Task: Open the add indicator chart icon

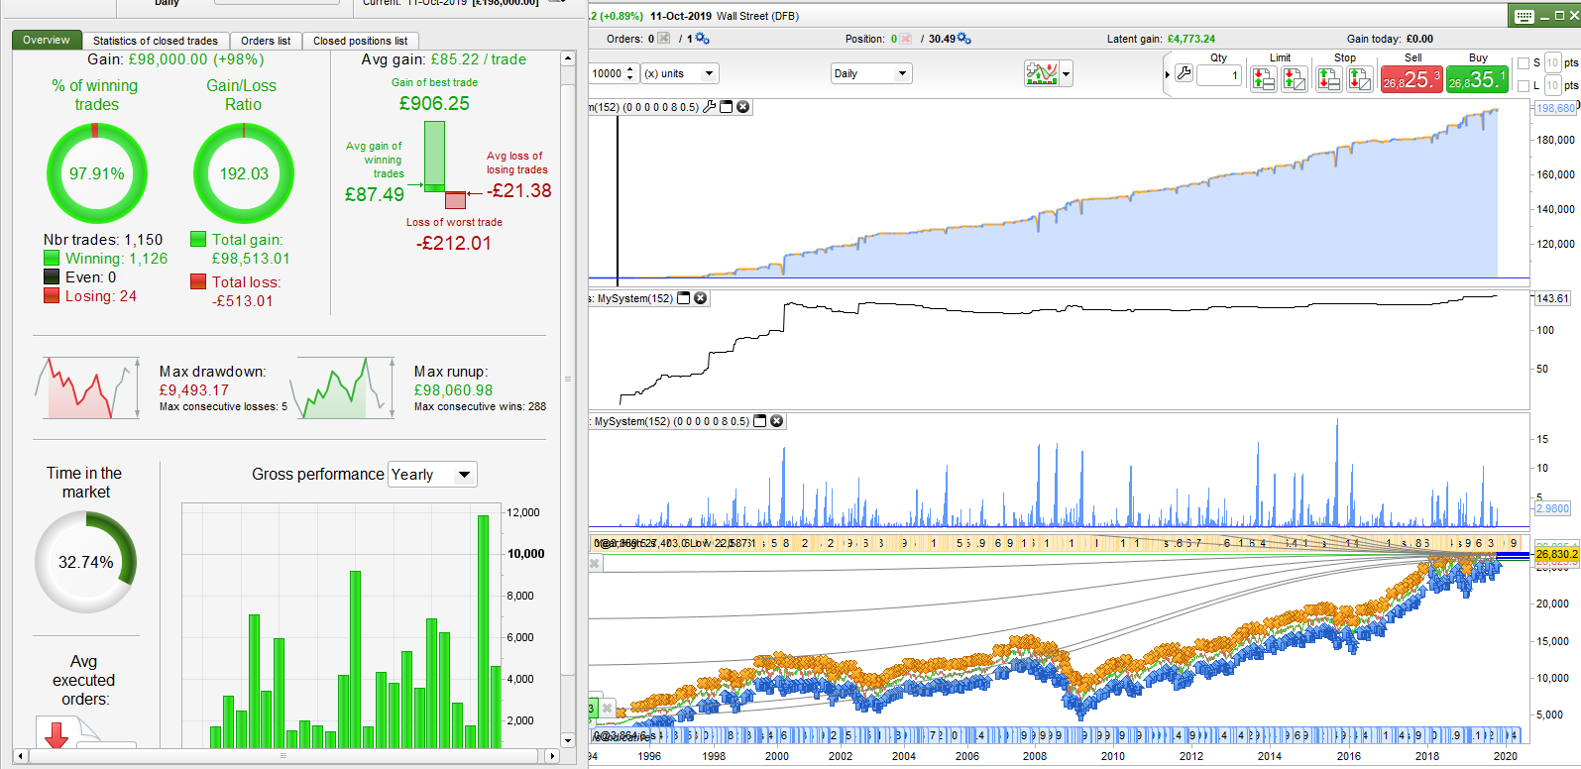Action: 1042,73
